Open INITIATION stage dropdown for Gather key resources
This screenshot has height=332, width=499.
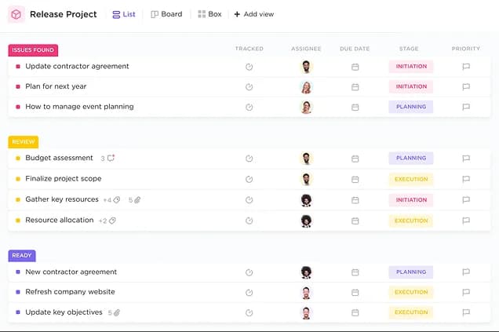coord(411,200)
